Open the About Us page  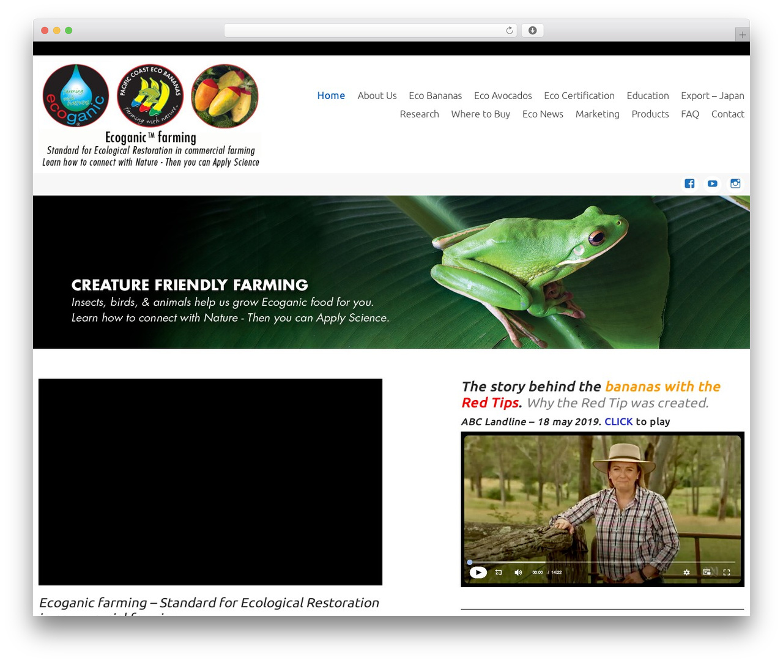point(377,95)
